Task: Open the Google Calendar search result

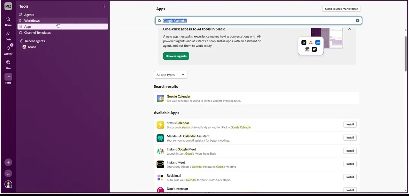Action: click(257, 98)
